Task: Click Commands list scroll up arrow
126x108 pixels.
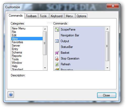Action: tap(107, 29)
